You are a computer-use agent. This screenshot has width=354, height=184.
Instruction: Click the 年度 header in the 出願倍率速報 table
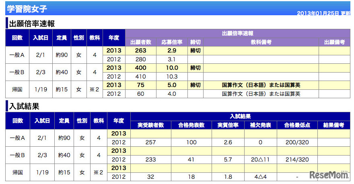(x=114, y=38)
